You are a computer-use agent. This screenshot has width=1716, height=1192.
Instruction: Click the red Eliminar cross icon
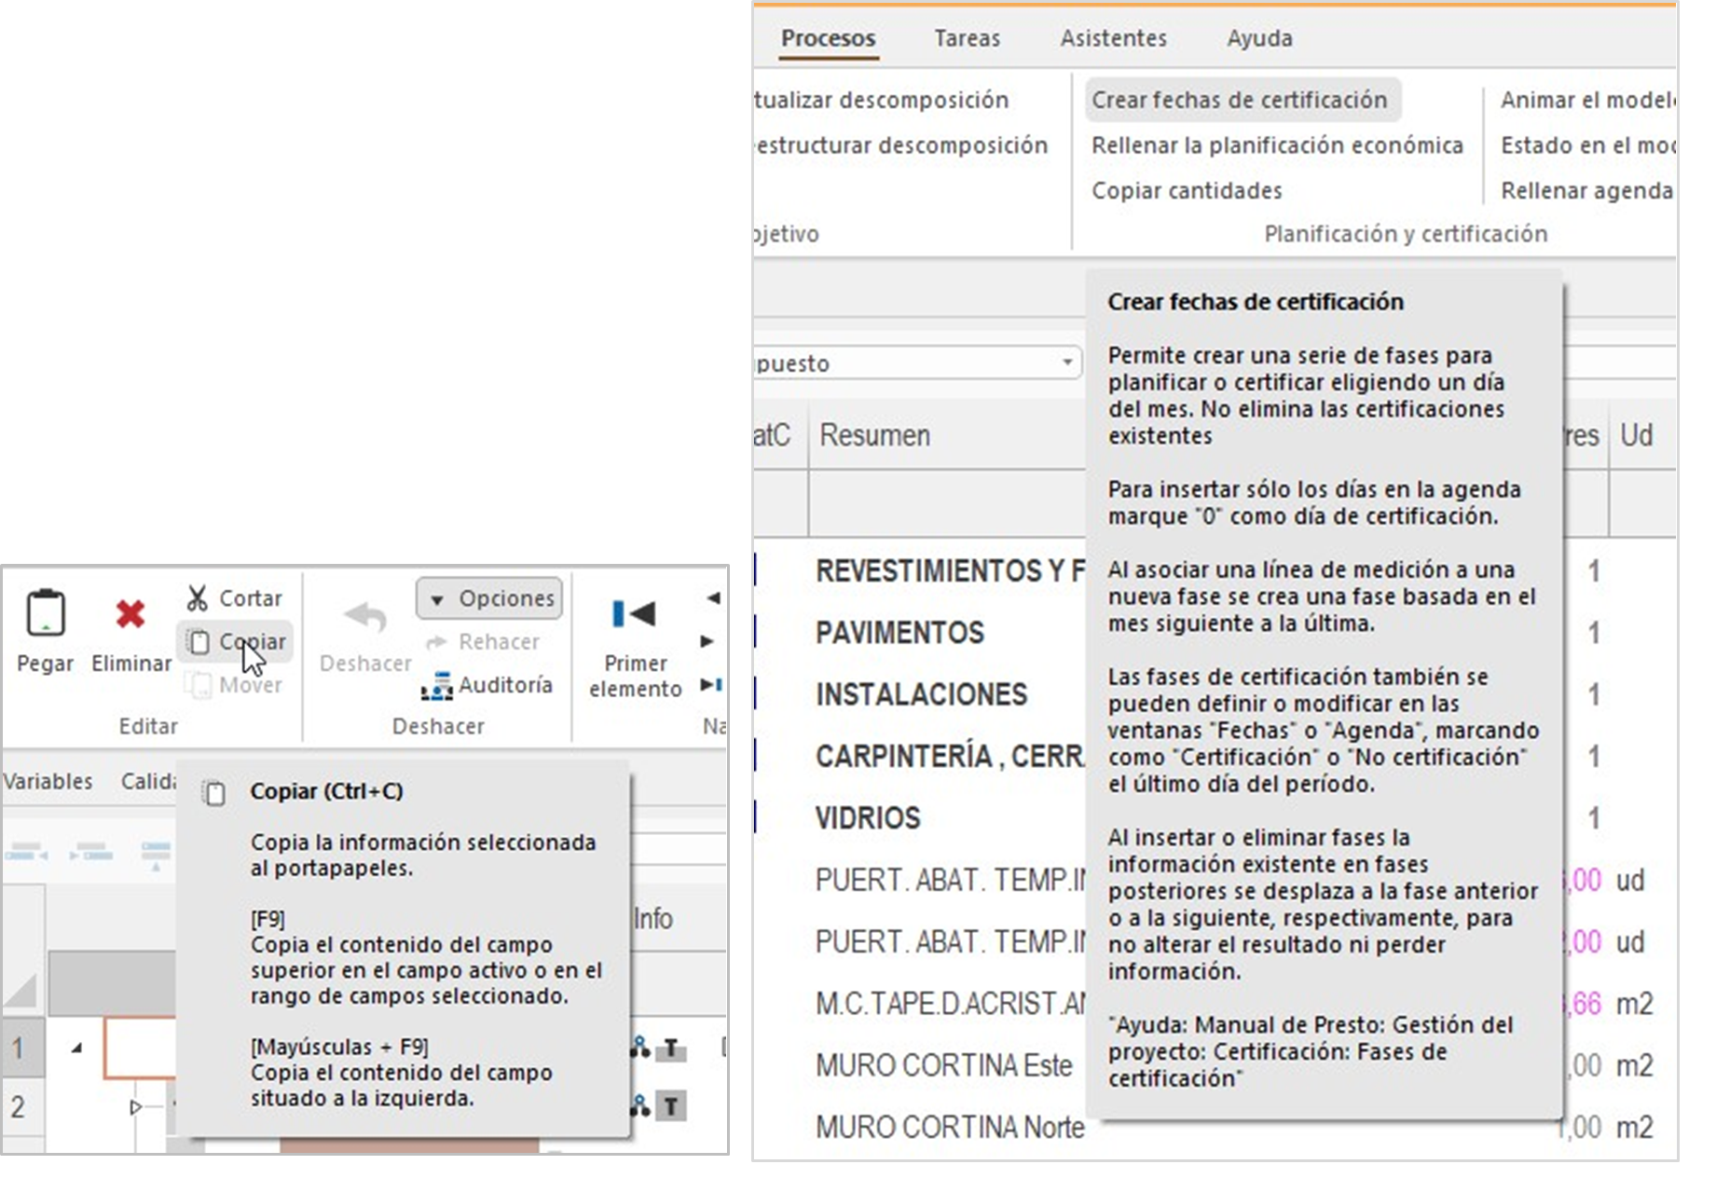[x=130, y=614]
